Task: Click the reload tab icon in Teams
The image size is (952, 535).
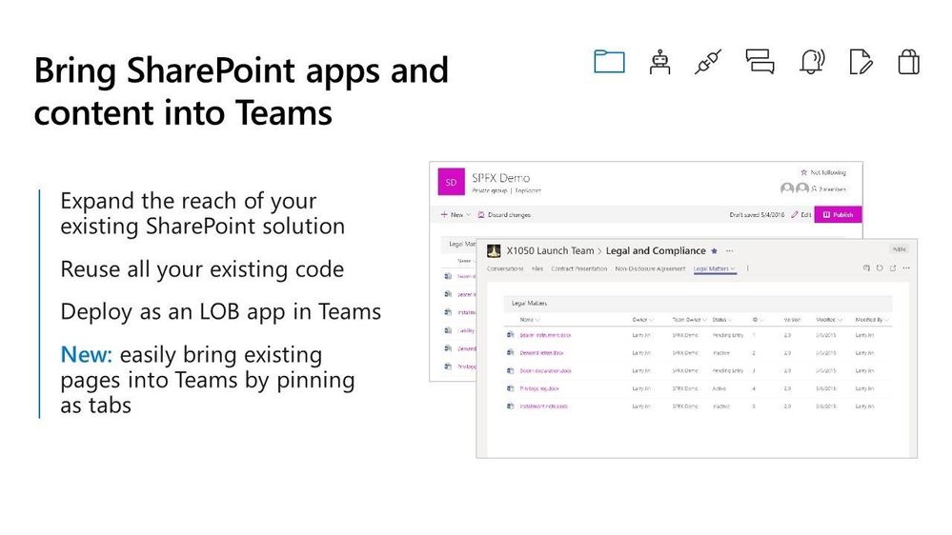Action: point(880,268)
